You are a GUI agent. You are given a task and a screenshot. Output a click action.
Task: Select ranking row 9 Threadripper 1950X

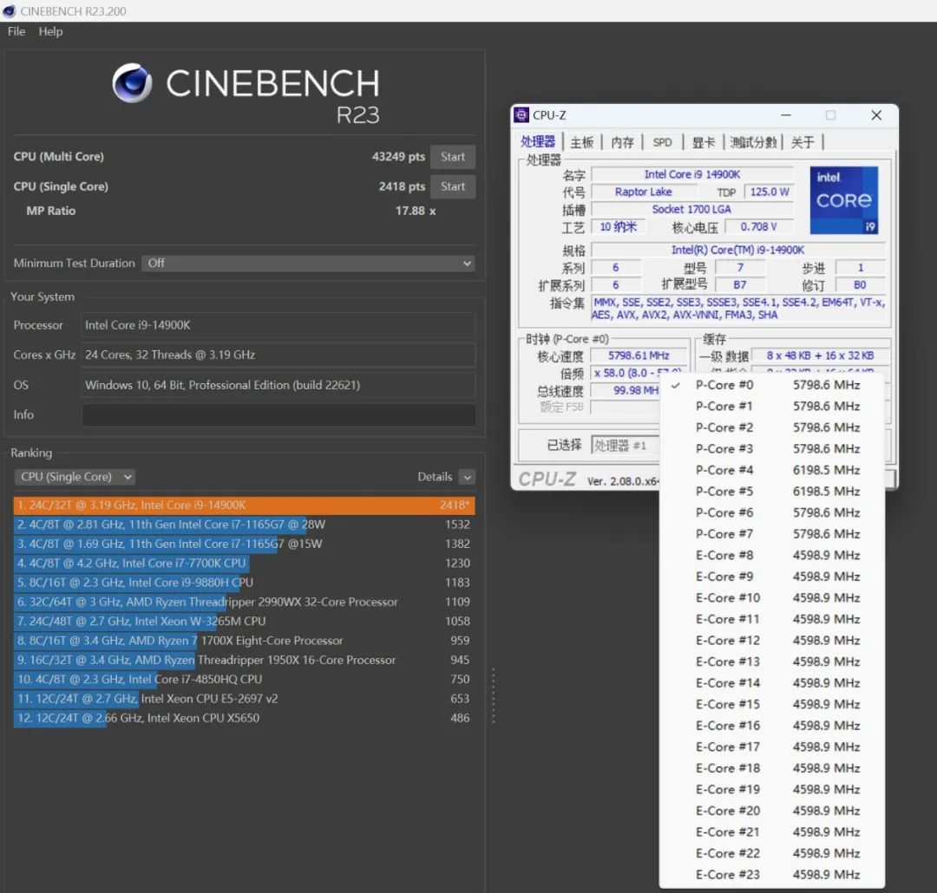pos(244,660)
